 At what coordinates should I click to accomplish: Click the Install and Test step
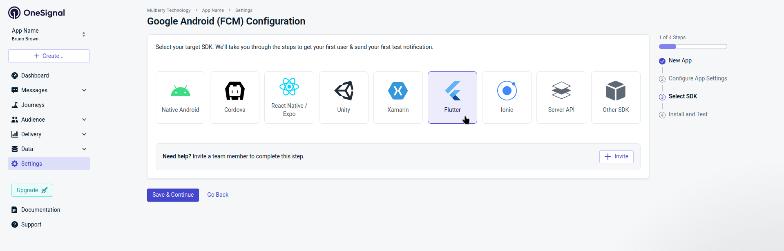point(688,114)
